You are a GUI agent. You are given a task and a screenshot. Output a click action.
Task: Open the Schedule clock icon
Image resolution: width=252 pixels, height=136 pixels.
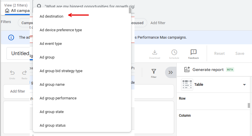pyautogui.click(x=174, y=53)
